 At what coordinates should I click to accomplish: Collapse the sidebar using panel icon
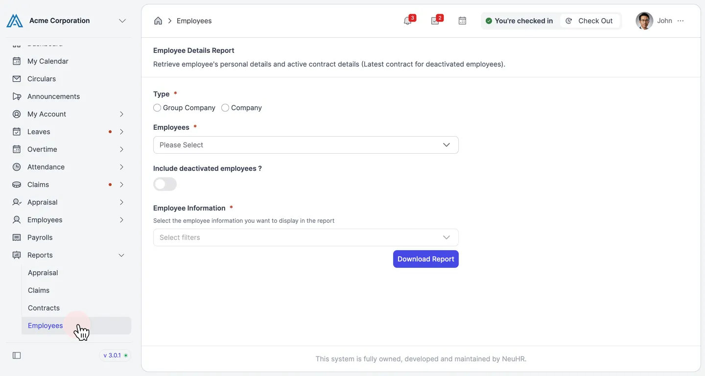tap(17, 355)
